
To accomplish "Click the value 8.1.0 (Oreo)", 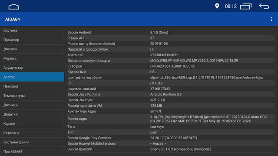I will (159, 32).
